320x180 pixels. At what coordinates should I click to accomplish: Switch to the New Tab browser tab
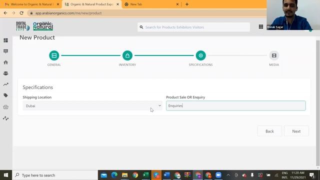coord(151,4)
